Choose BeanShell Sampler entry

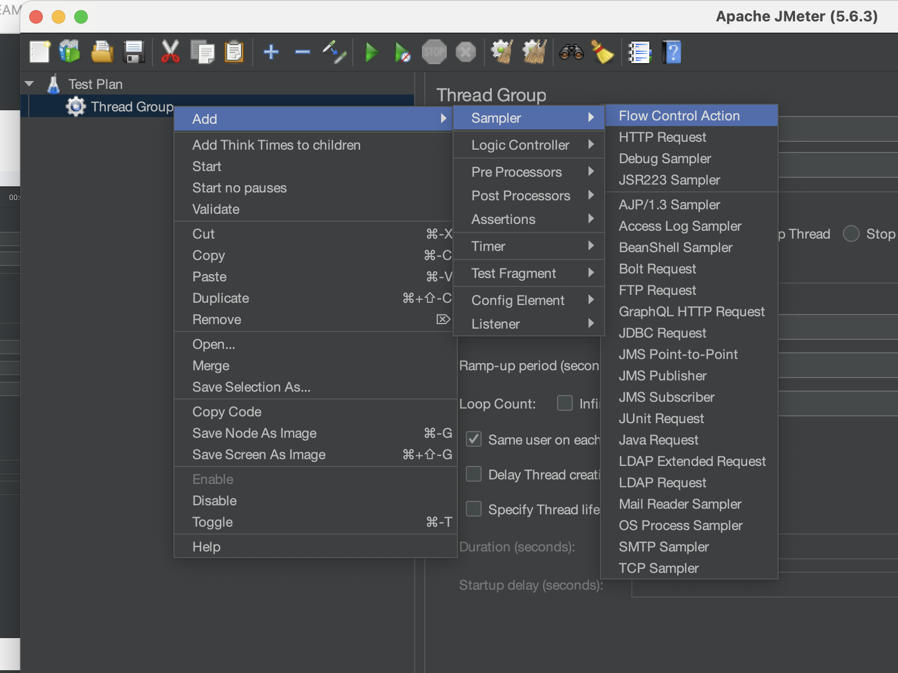coord(689,248)
